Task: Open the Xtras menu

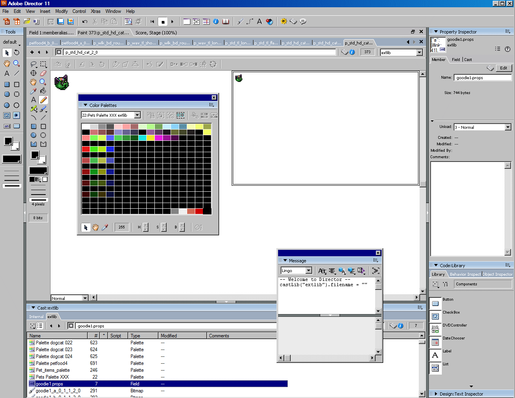Action: pyautogui.click(x=96, y=11)
